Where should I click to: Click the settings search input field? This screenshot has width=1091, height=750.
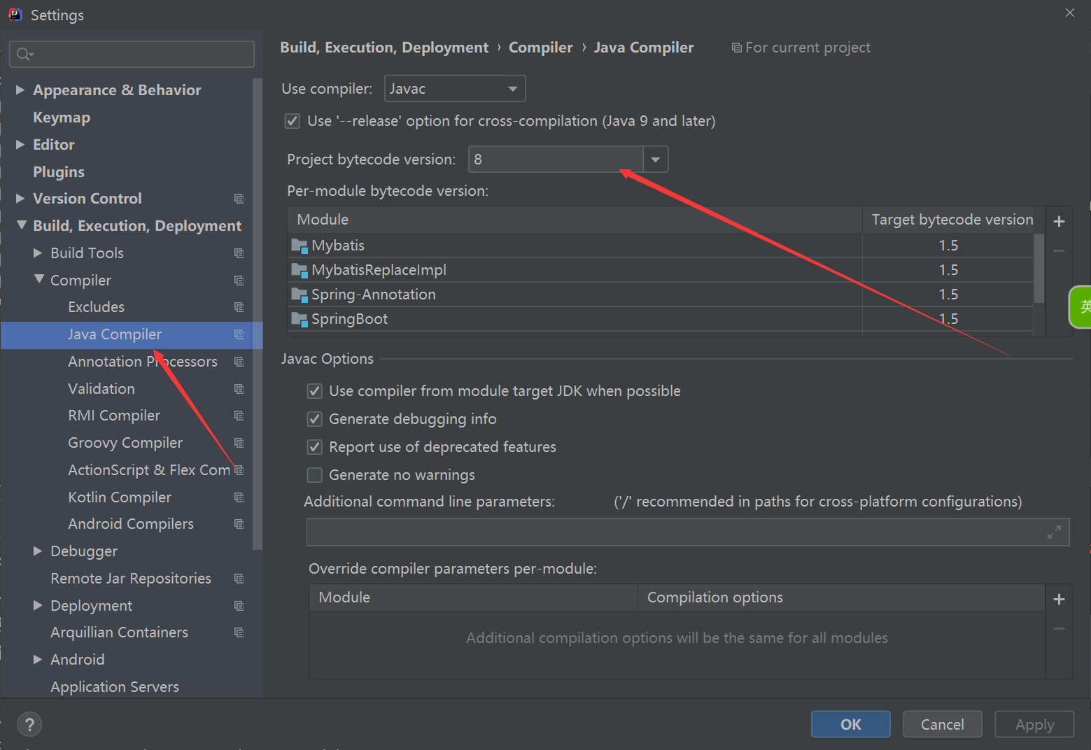pyautogui.click(x=132, y=54)
